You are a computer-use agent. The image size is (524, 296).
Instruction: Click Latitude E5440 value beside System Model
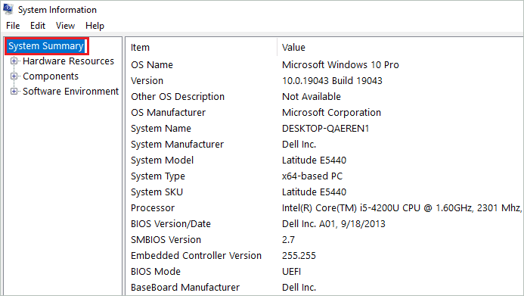coord(314,160)
